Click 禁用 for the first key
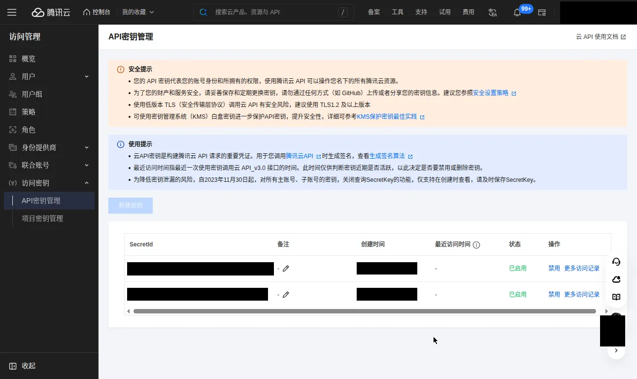 [554, 269]
